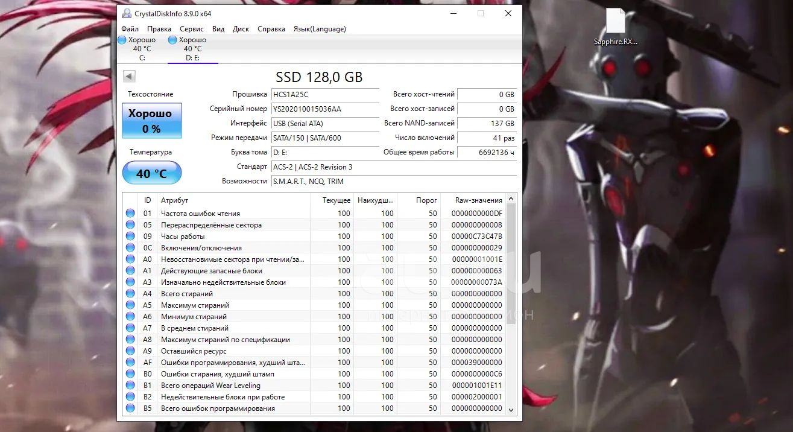The image size is (793, 432).
Task: Click status icon for Перераспределённые сектора
Action: pyautogui.click(x=130, y=224)
